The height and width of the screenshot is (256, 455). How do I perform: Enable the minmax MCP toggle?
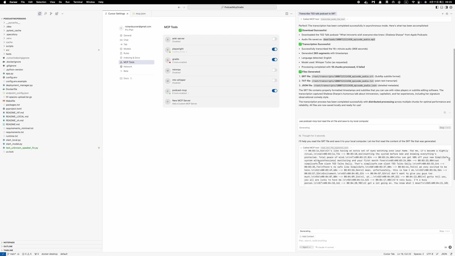coord(274,70)
